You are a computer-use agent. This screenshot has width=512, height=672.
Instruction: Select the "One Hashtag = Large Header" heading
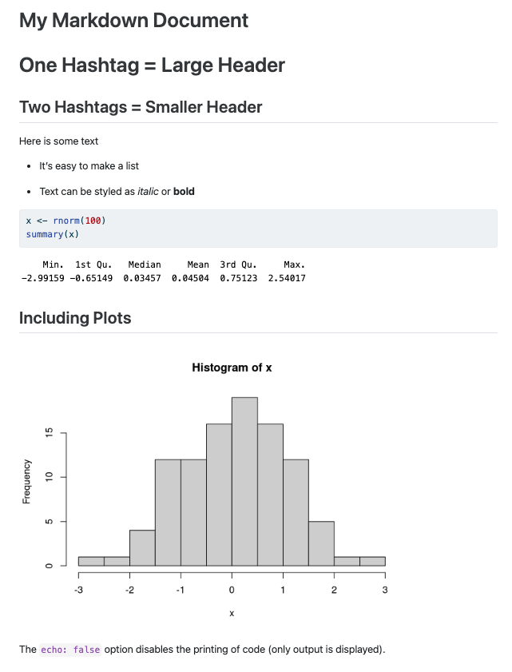152,66
